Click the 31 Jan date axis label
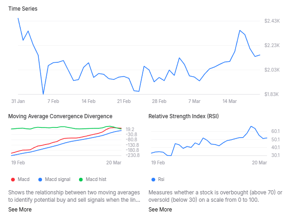This screenshot has width=291, height=217. coord(18,101)
